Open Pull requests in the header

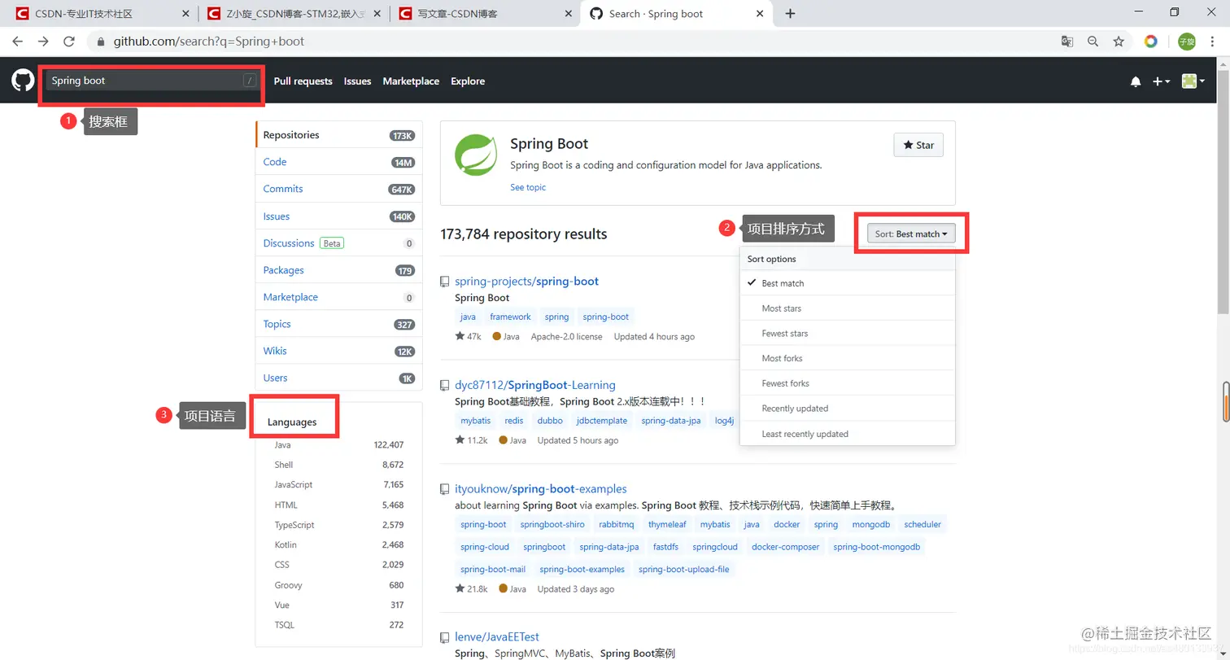coord(303,81)
